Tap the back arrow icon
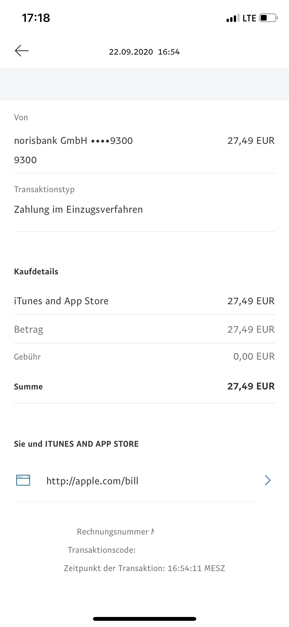Image resolution: width=289 pixels, height=627 pixels. click(22, 51)
